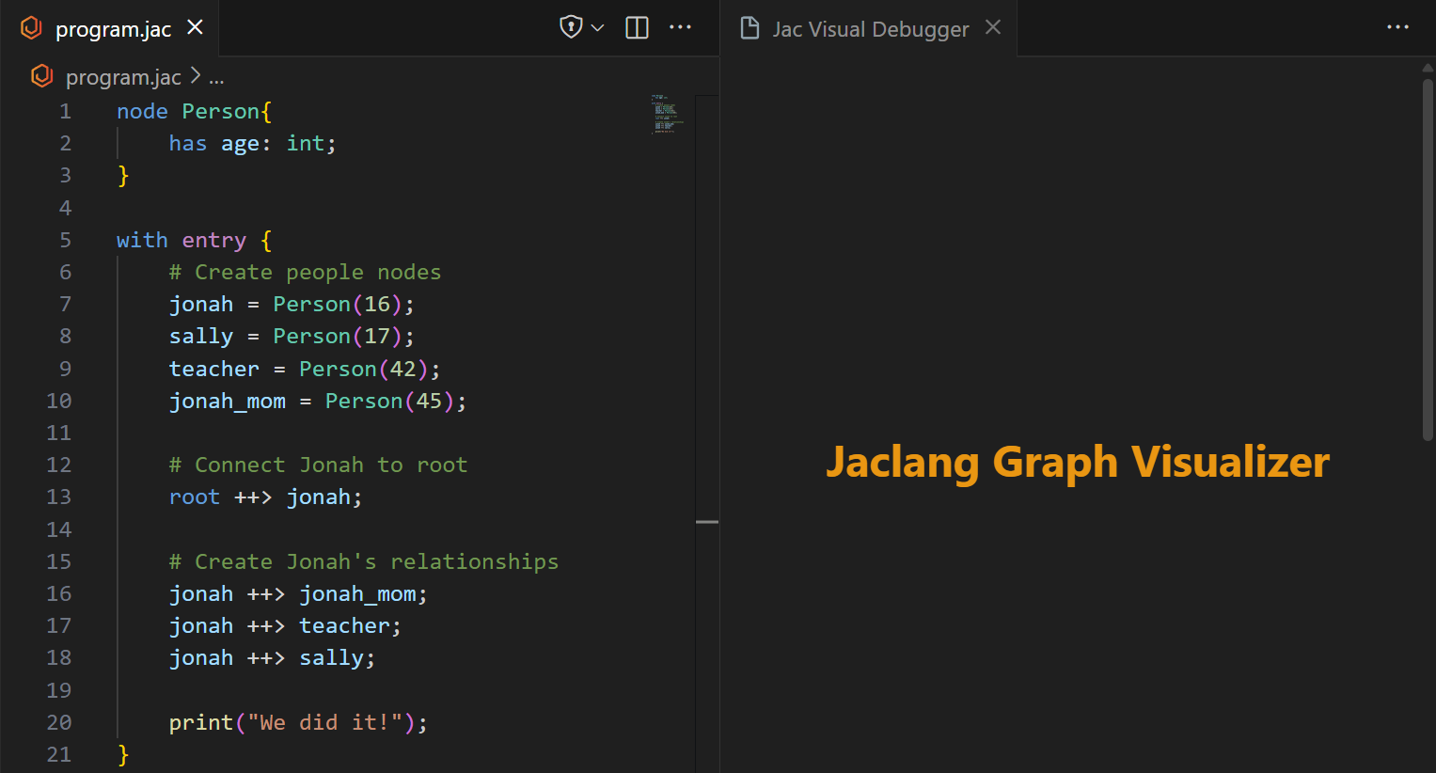
Task: Click the Jaclang Graph Visualizer heading
Action: 1077,462
